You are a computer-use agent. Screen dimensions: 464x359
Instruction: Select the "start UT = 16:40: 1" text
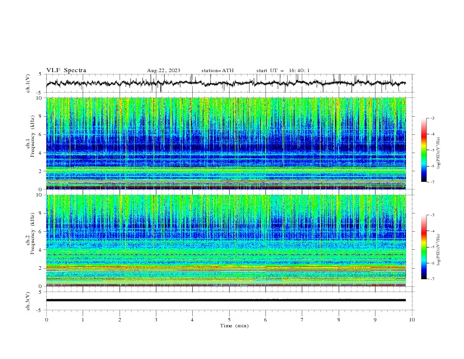(x=283, y=70)
